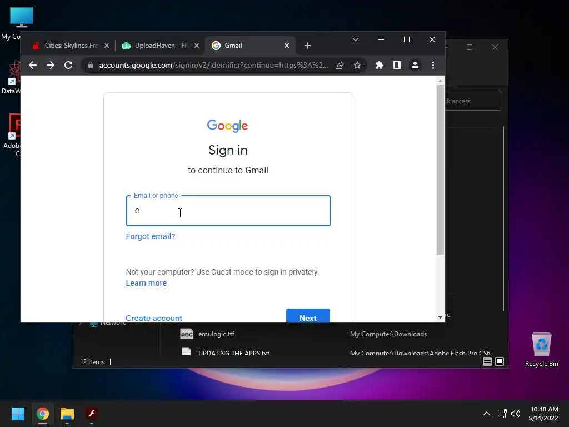Bookmark this tab with star icon
Image resolution: width=569 pixels, height=427 pixels.
click(357, 66)
